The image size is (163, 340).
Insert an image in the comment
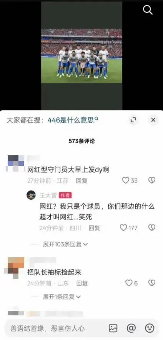(x=113, y=328)
